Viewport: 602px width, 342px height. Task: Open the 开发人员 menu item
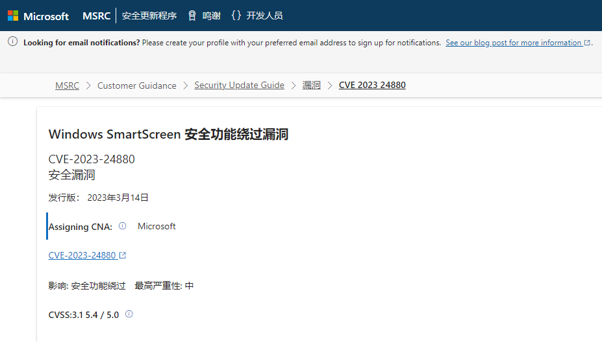(x=264, y=16)
